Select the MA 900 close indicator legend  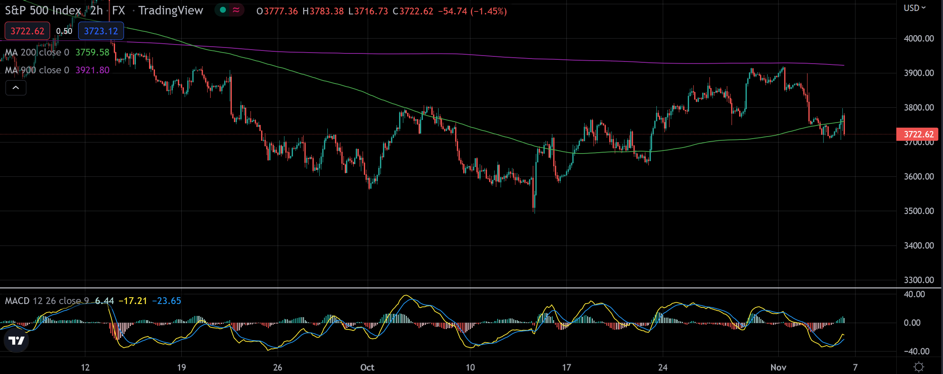coord(37,70)
